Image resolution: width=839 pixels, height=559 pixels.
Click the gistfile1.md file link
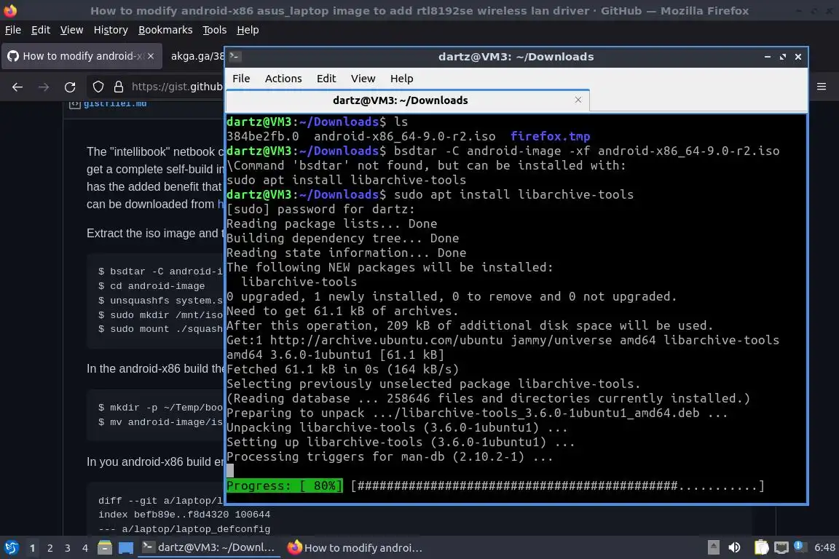click(x=115, y=103)
